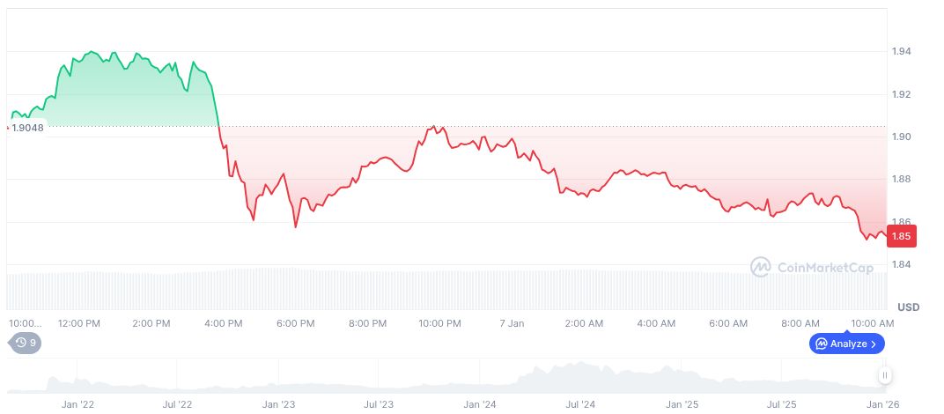Viewport: 944px width, 414px height.
Task: Click the 1.9048 opening price label
Action: point(28,128)
